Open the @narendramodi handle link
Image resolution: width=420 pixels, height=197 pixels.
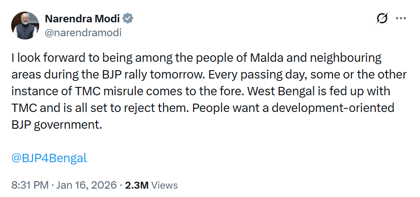point(83,33)
